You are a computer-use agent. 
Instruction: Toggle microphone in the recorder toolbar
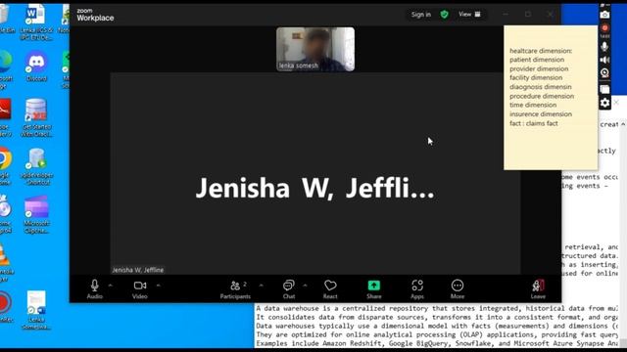pyautogui.click(x=604, y=46)
